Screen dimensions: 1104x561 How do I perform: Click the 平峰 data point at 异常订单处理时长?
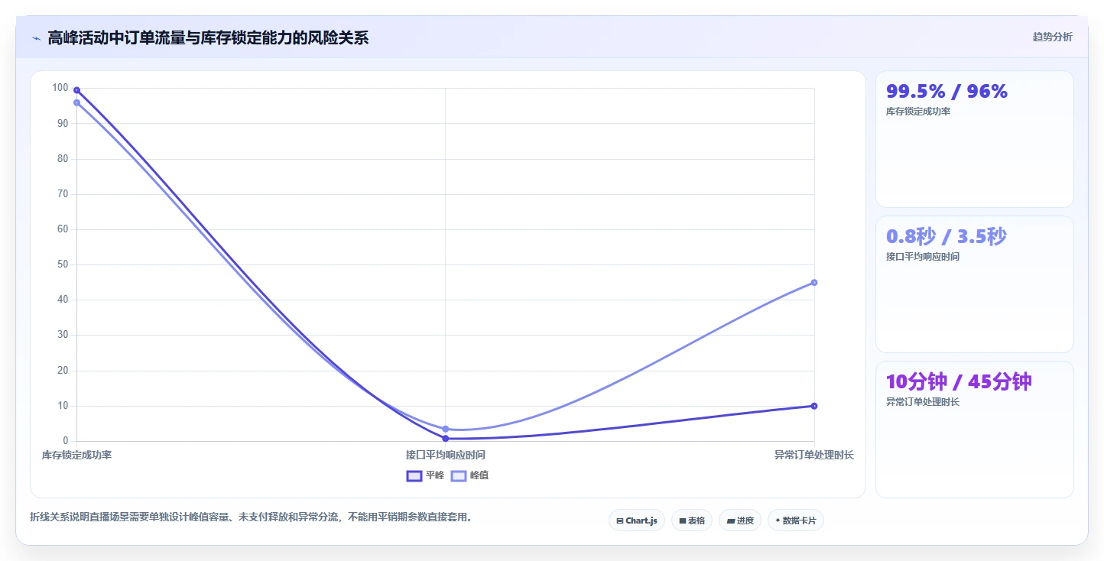click(x=814, y=406)
